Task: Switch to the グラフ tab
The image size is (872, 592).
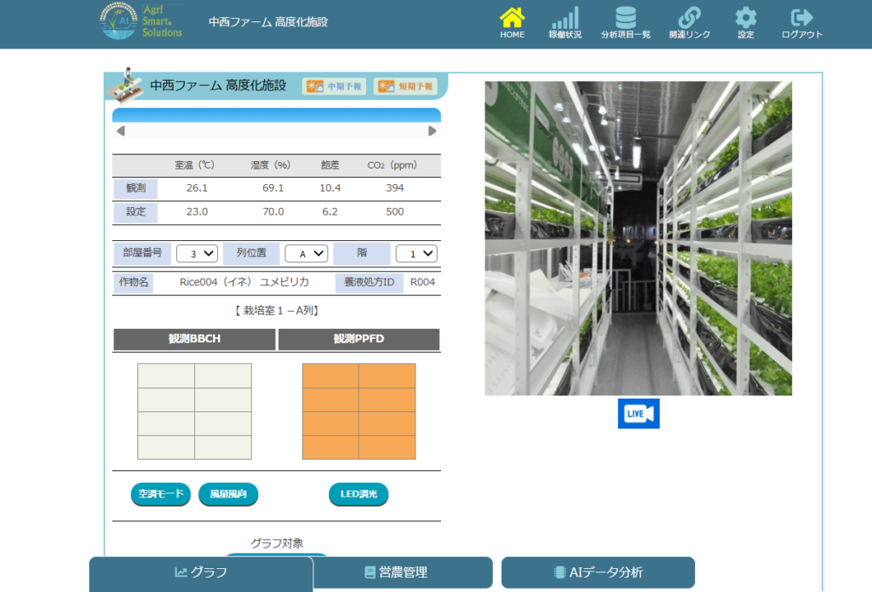Action: pyautogui.click(x=201, y=572)
